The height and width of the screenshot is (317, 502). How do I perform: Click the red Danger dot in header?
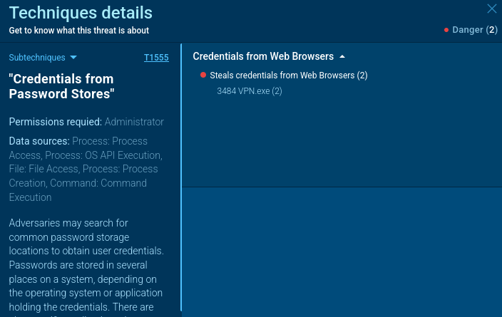(446, 30)
